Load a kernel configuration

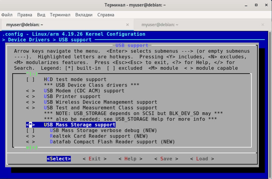[x=202, y=159]
